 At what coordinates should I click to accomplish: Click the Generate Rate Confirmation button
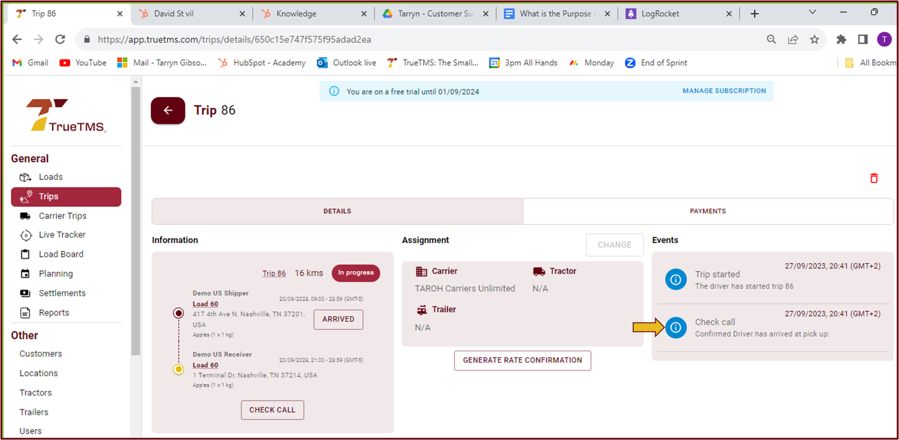click(522, 360)
